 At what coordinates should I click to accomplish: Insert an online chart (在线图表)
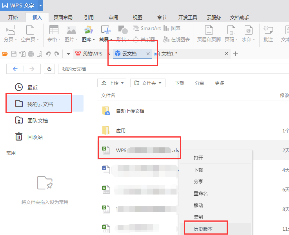tap(176, 40)
